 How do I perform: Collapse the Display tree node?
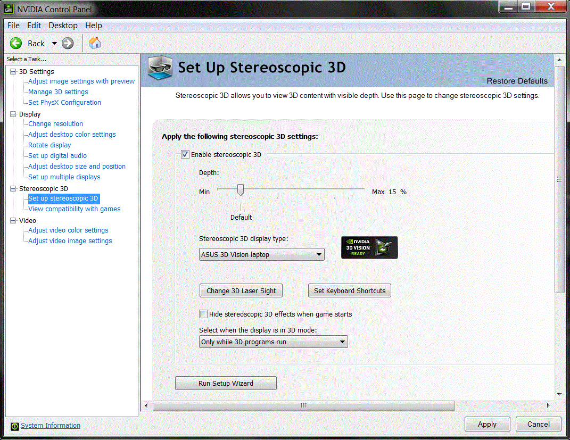point(13,114)
